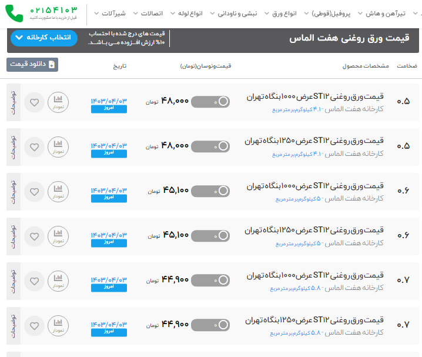This screenshot has height=357, width=422.
Task: Open the نمودار chart icon for 0.7 عرض 1000 row
Action: click(x=58, y=281)
